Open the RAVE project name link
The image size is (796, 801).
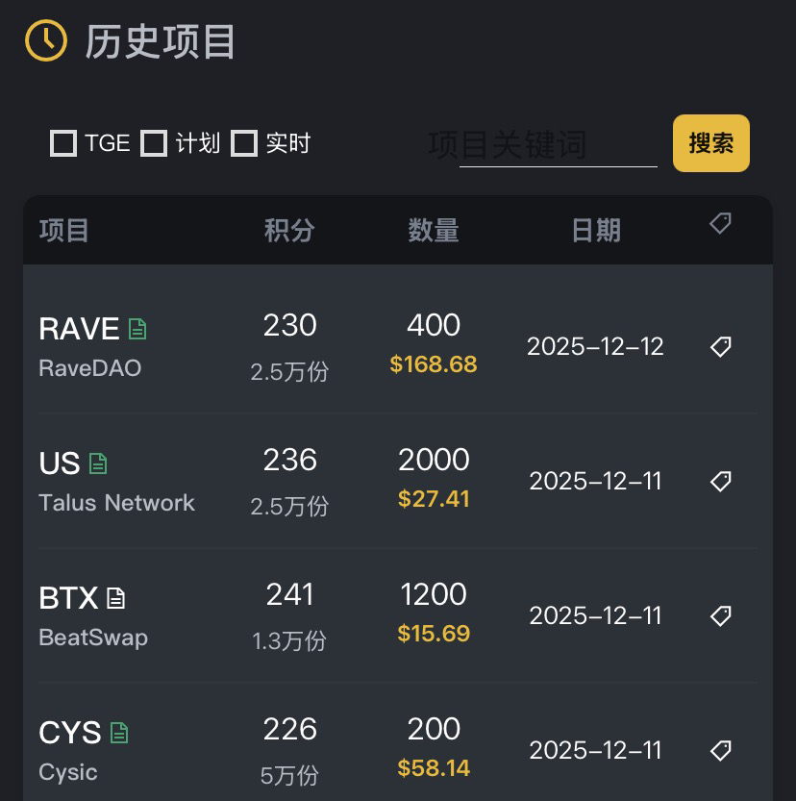pyautogui.click(x=79, y=329)
